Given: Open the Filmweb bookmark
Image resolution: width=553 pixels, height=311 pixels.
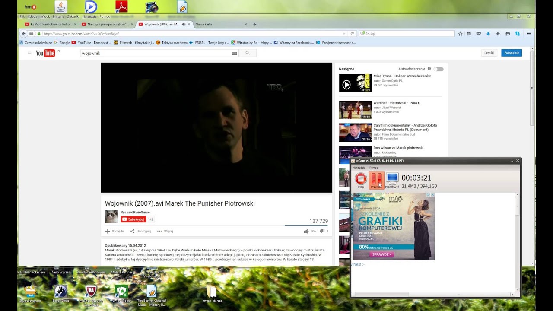Looking at the screenshot, I should pos(134,43).
